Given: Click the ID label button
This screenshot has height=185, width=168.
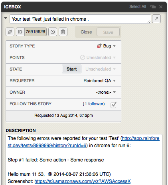Looking at the screenshot, I should [x=20, y=32].
